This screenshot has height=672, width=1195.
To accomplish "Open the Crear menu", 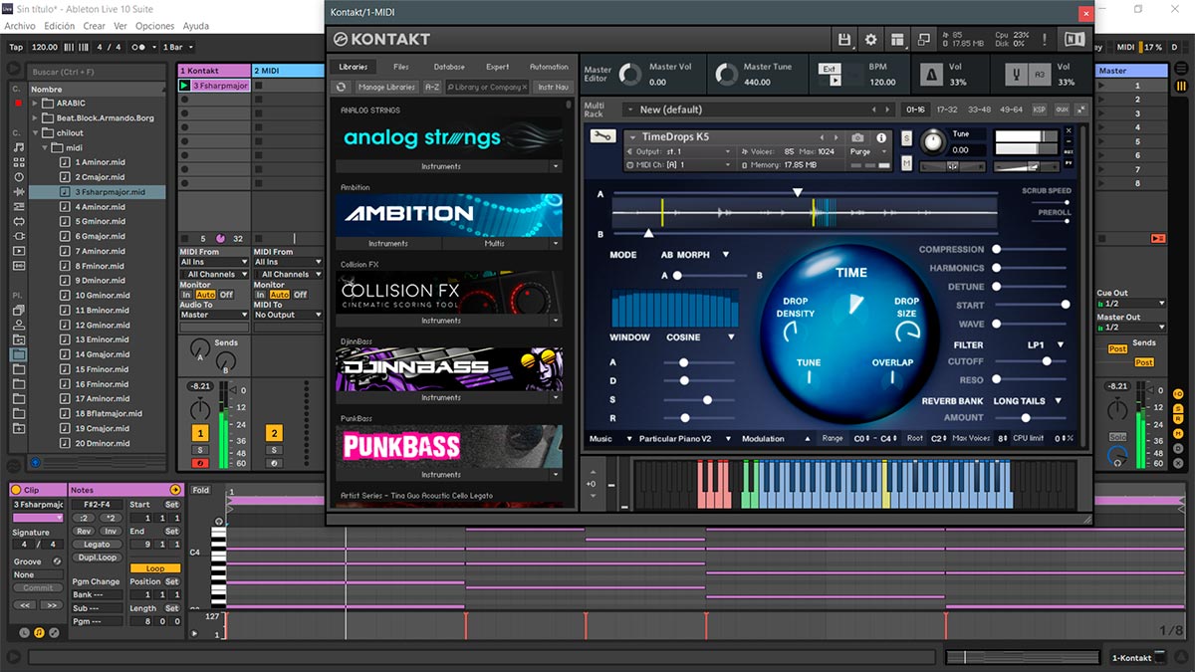I will [x=94, y=26].
